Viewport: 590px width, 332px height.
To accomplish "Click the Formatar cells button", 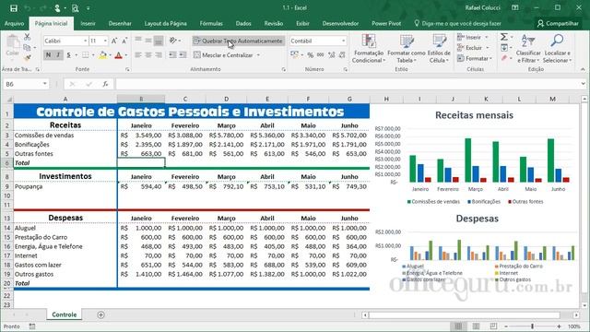I will 475,58.
